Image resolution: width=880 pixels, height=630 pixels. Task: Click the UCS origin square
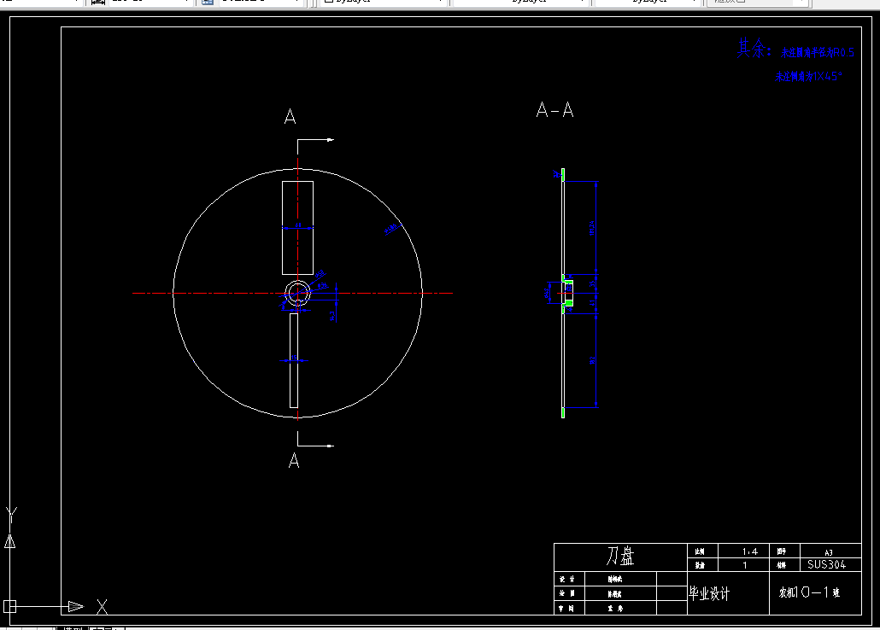(10, 606)
